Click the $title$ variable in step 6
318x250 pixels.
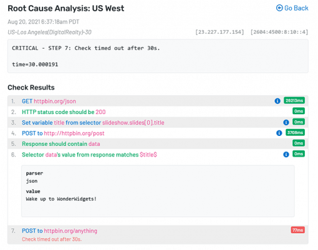(x=148, y=155)
